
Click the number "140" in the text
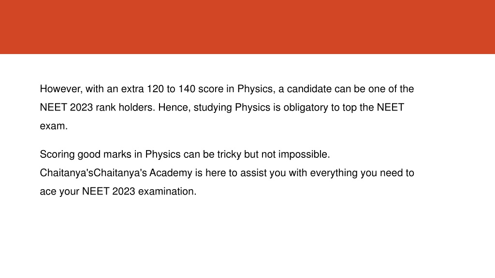187,89
